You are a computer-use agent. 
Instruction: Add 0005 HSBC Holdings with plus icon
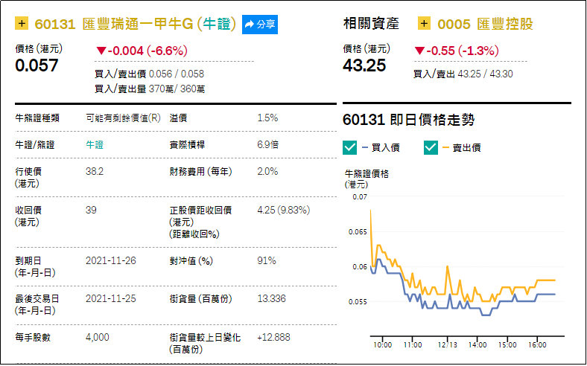(423, 24)
